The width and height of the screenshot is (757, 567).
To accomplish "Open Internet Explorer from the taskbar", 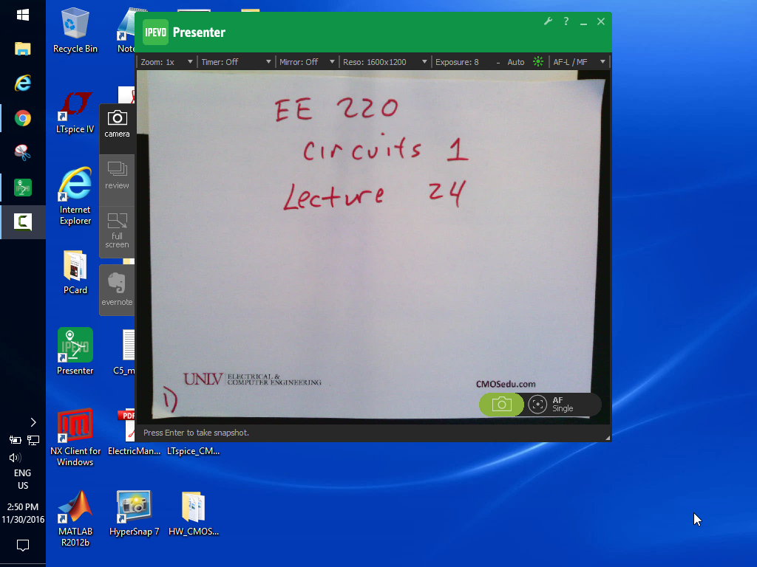I will point(23,83).
